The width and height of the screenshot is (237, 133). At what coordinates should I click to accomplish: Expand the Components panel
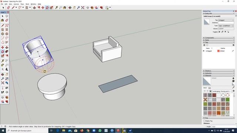click(218, 38)
